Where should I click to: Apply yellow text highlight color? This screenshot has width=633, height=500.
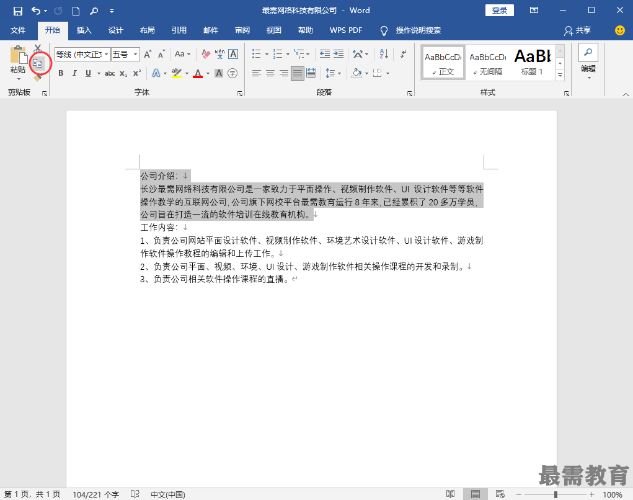tap(177, 73)
